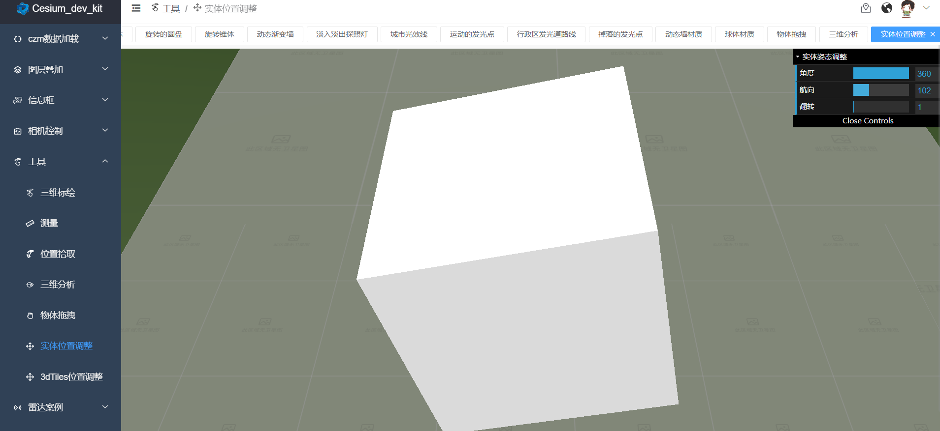
Task: Switch to the 物体拖拽 tab
Action: point(791,34)
